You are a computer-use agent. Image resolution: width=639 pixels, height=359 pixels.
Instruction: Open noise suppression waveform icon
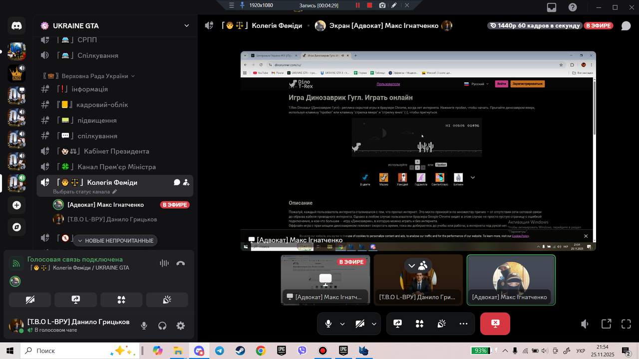click(x=164, y=263)
